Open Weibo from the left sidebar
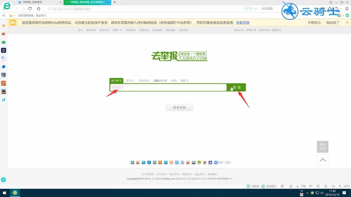 3,34
